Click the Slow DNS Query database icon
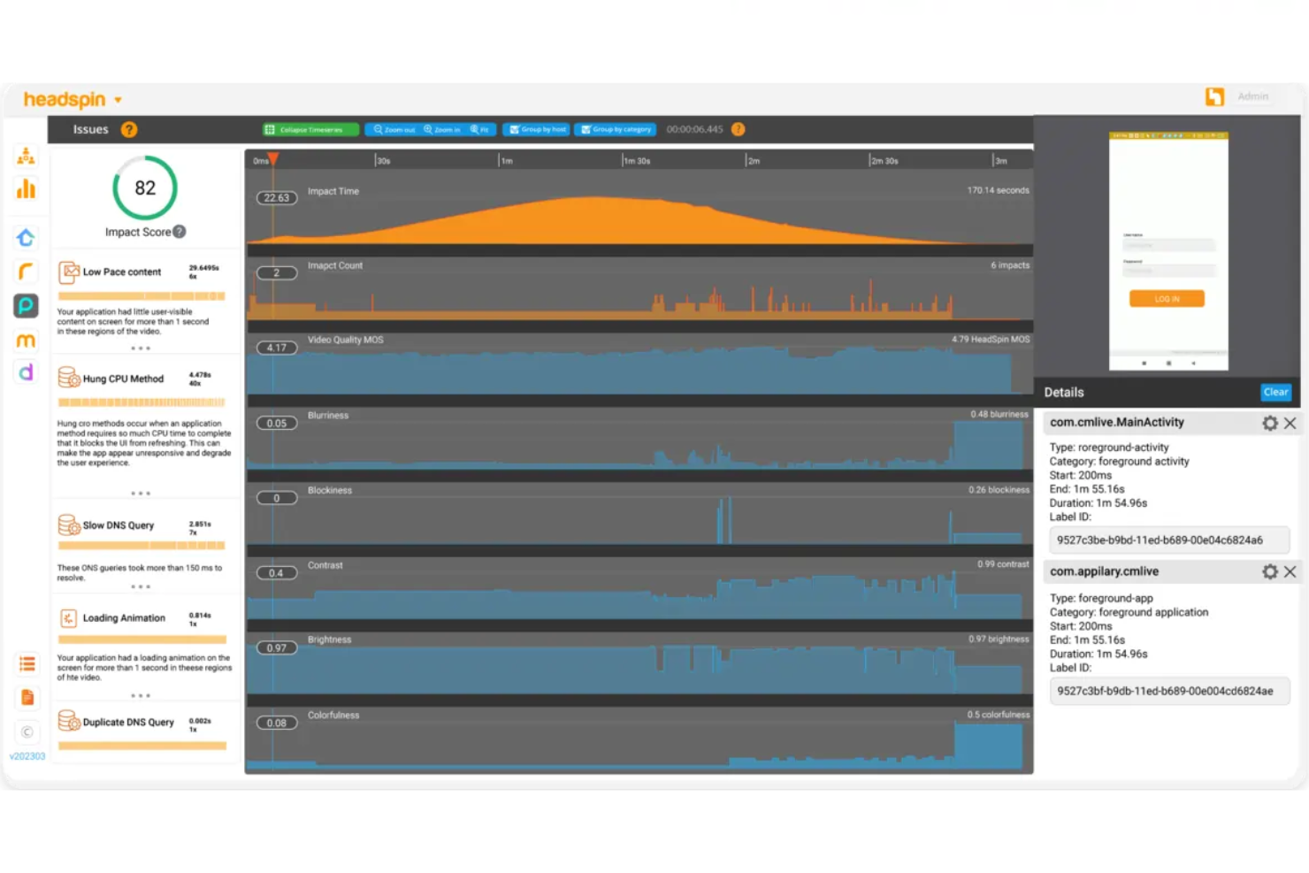1309x873 pixels. [69, 525]
